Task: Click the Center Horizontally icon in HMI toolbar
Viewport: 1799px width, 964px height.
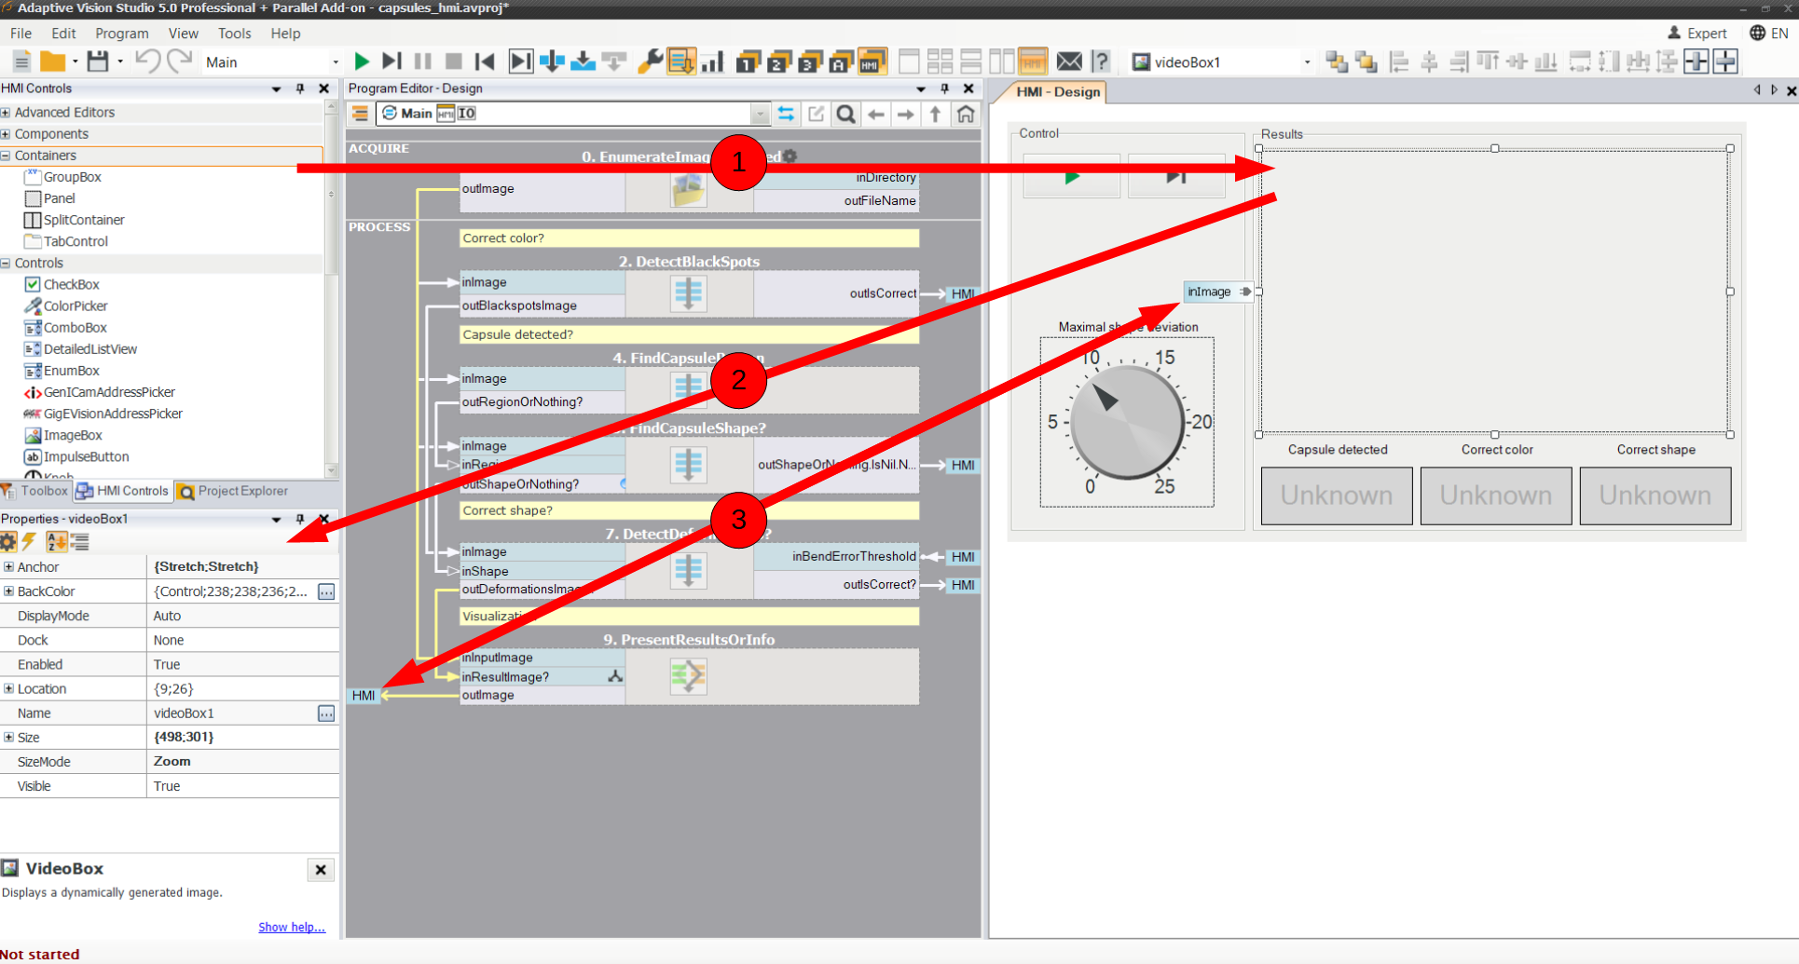Action: tap(1696, 61)
